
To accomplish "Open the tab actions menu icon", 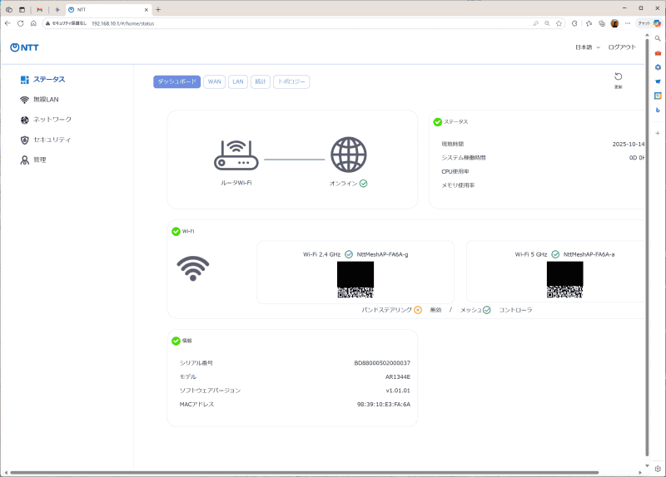I will (22, 9).
